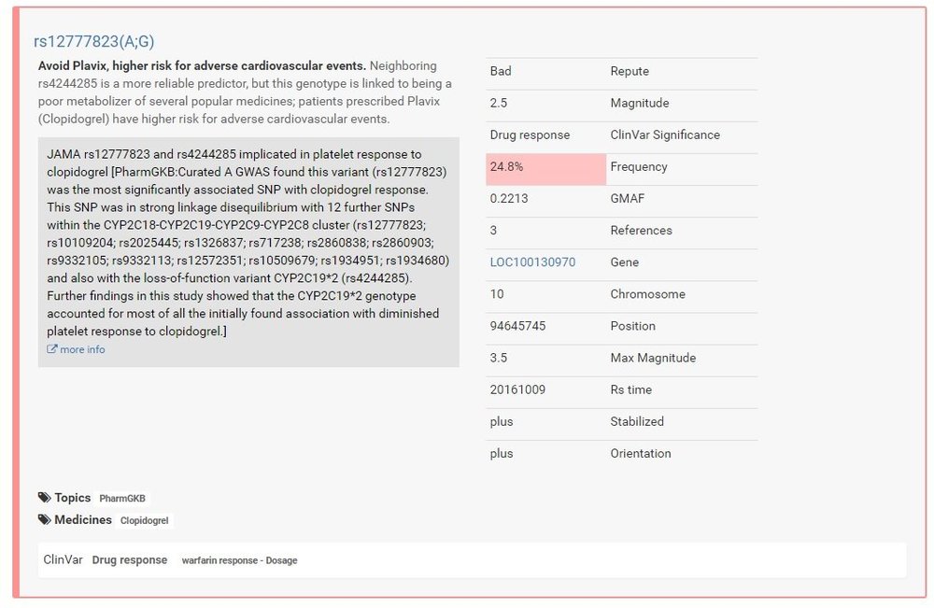Click the Max Magnitude value 3.5
Screen dimensions: 934x608
click(499, 358)
